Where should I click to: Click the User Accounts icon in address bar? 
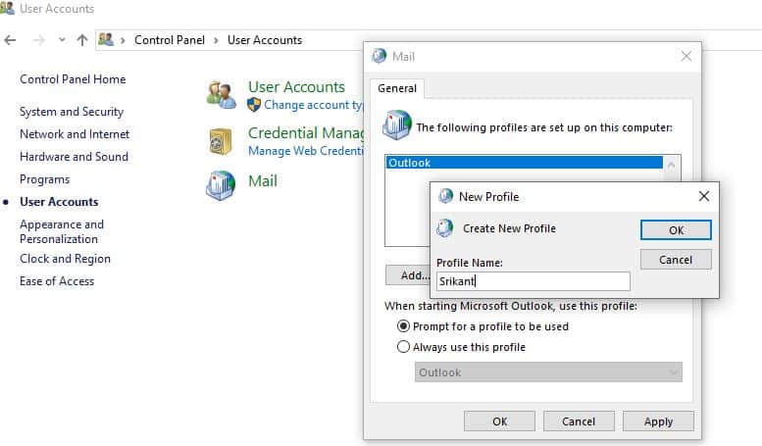[x=106, y=39]
